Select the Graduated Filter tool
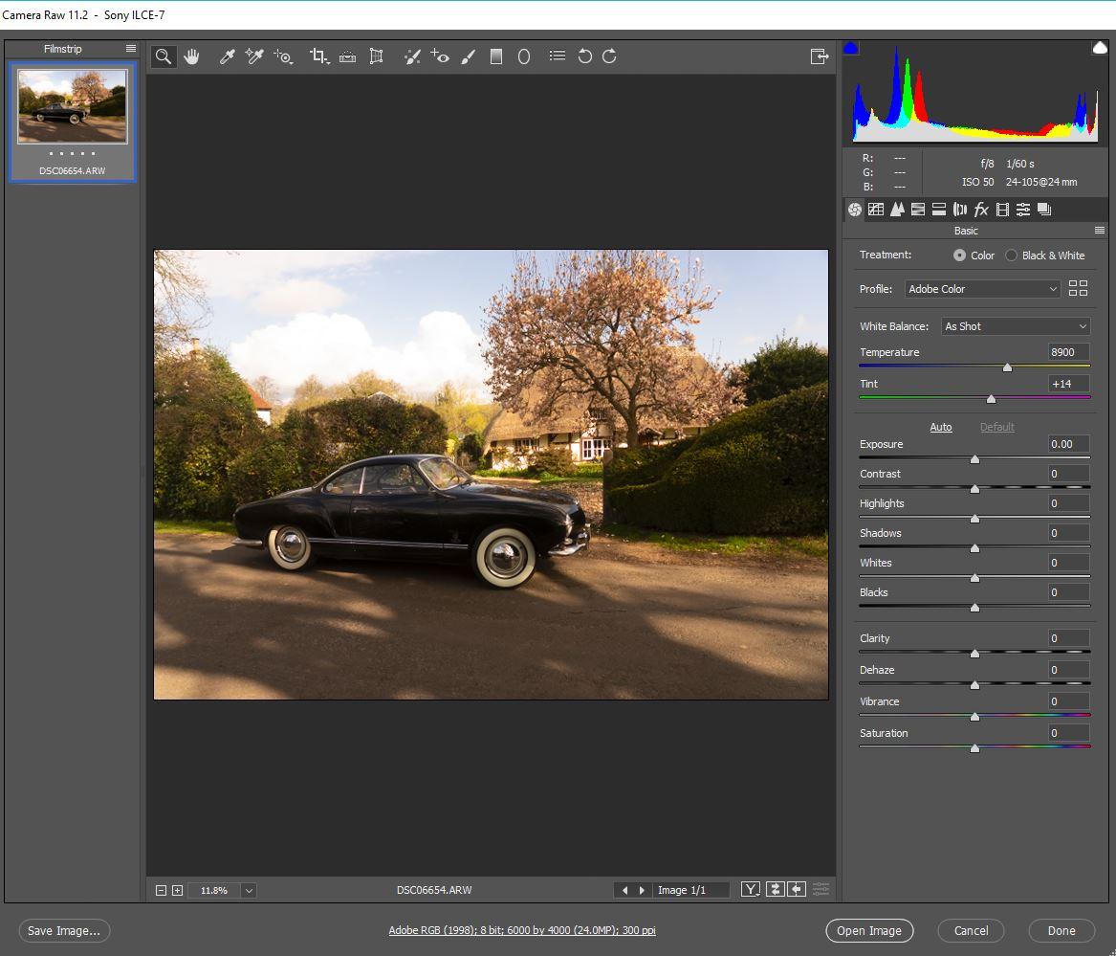This screenshot has width=1116, height=956. pos(495,57)
